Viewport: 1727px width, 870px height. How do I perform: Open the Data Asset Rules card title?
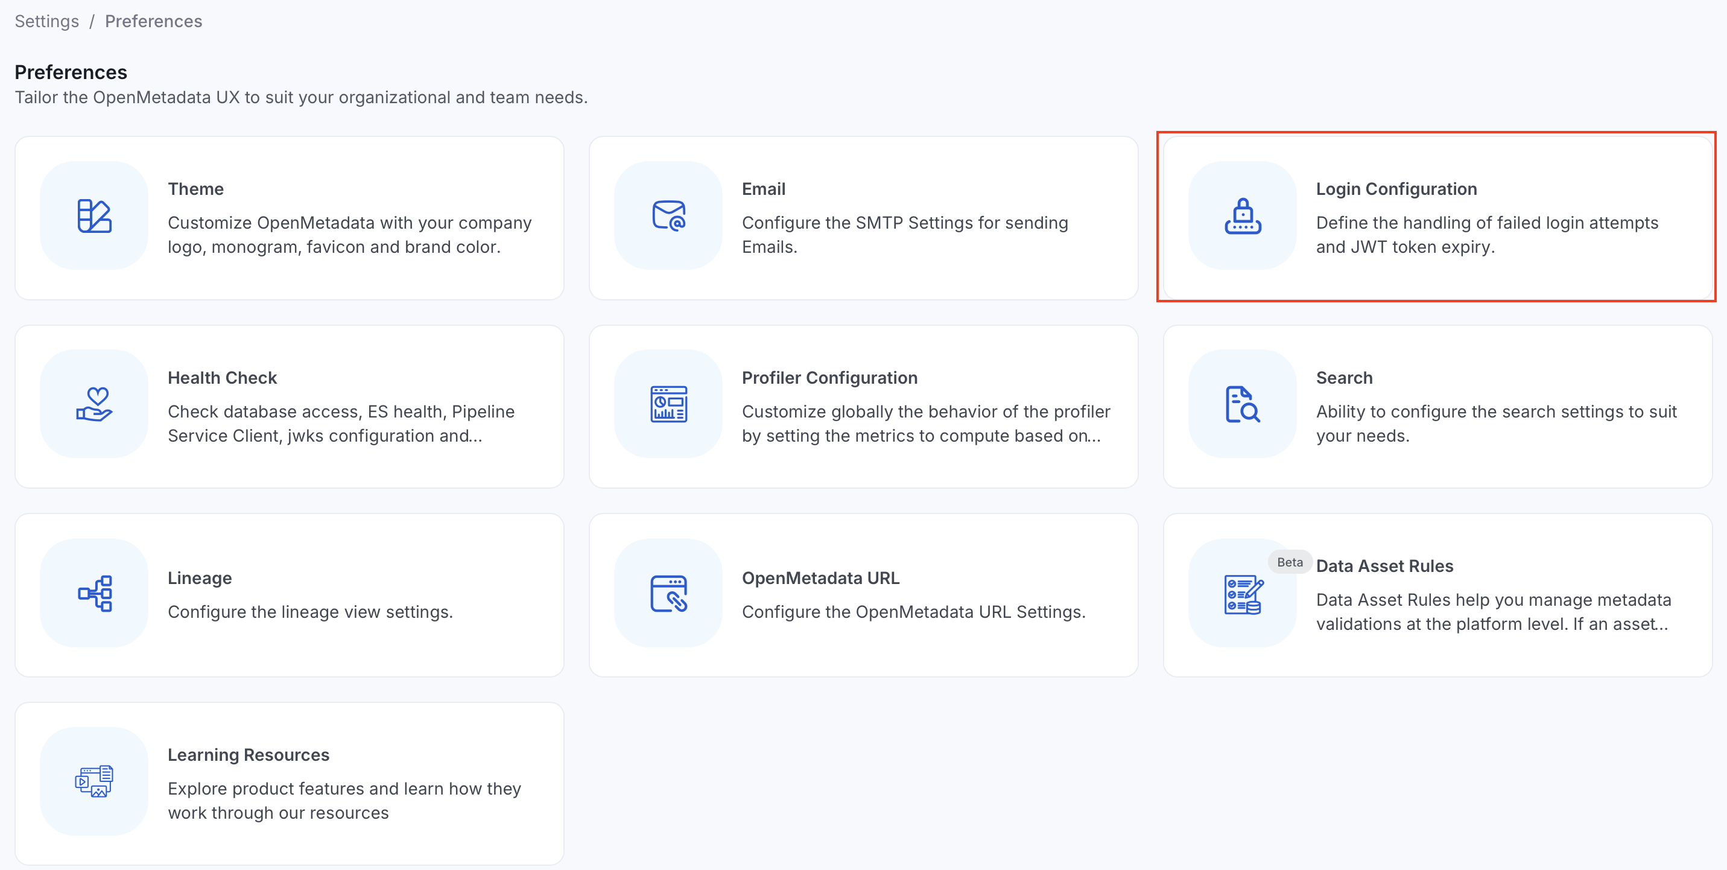(x=1384, y=566)
